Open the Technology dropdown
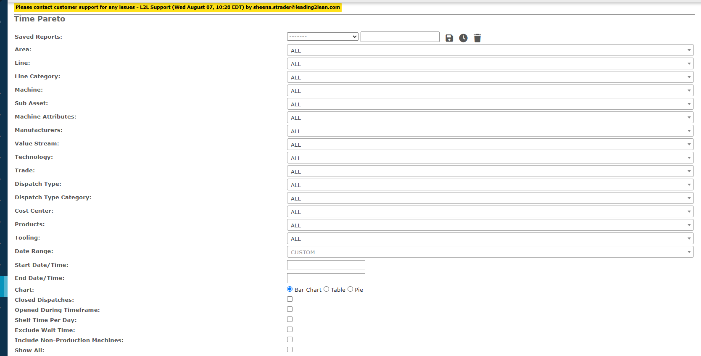 click(x=490, y=158)
